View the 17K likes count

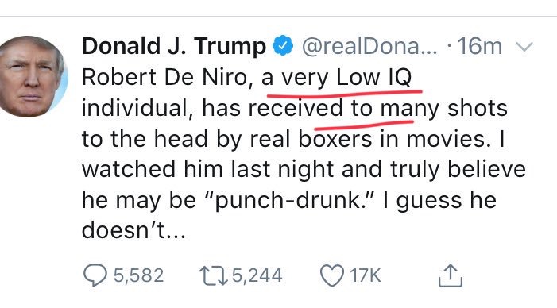pos(366,275)
